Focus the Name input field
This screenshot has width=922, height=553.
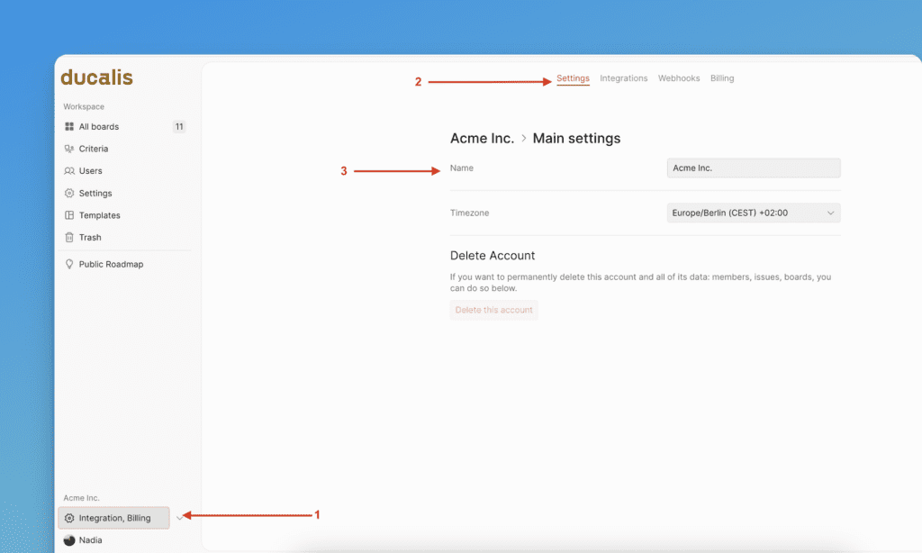[x=753, y=168]
